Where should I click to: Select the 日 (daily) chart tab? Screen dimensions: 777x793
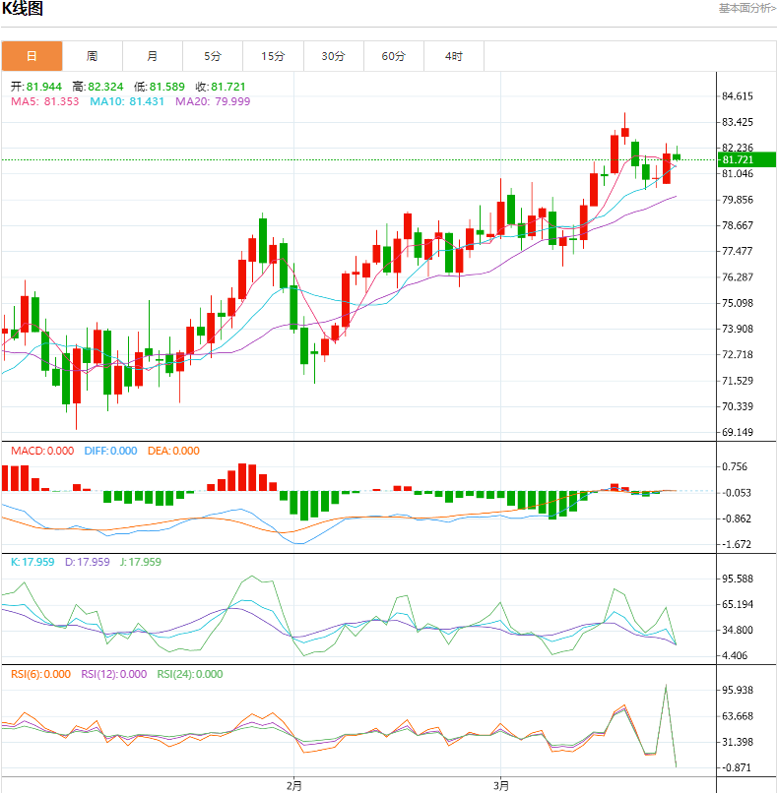32,56
